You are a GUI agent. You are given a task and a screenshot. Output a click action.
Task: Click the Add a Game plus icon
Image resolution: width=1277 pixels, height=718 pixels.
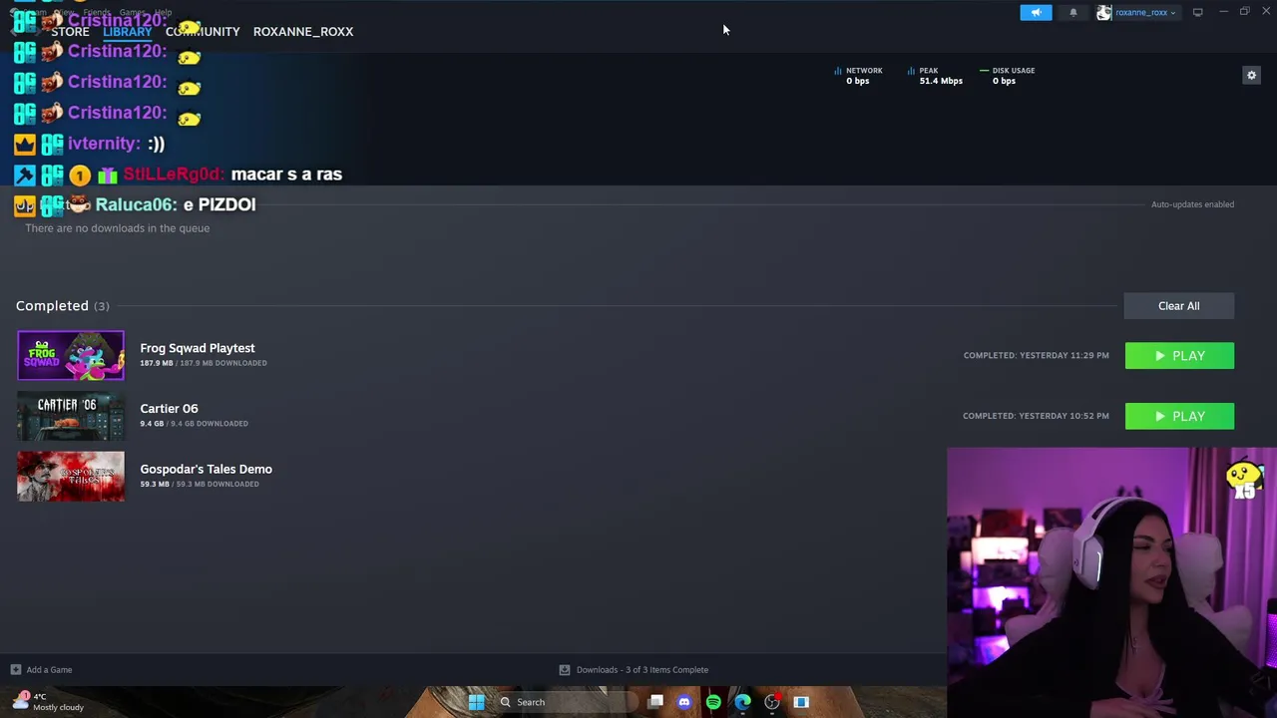tap(15, 670)
